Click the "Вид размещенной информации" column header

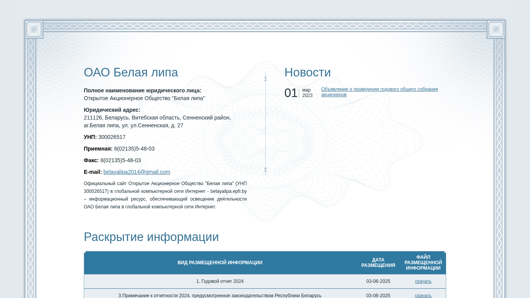220,263
